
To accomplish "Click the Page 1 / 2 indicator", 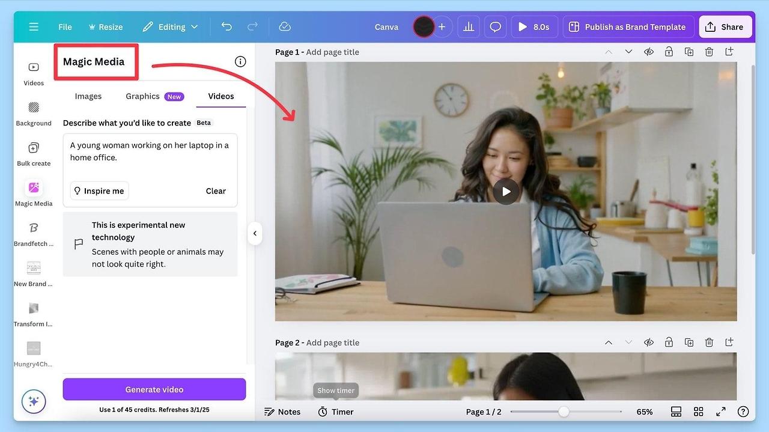I will click(484, 412).
